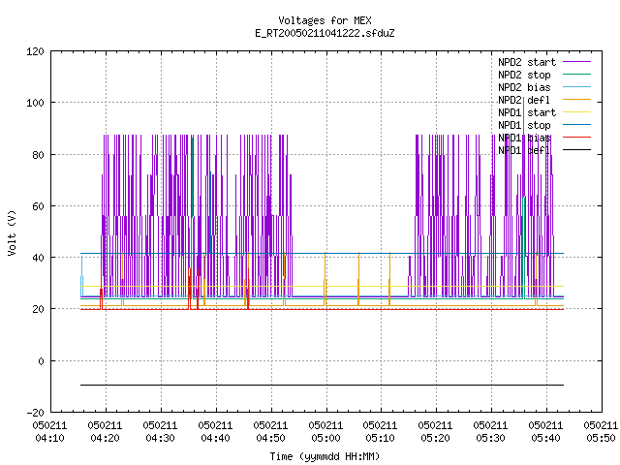Click the y-axis tick value 80

point(39,155)
